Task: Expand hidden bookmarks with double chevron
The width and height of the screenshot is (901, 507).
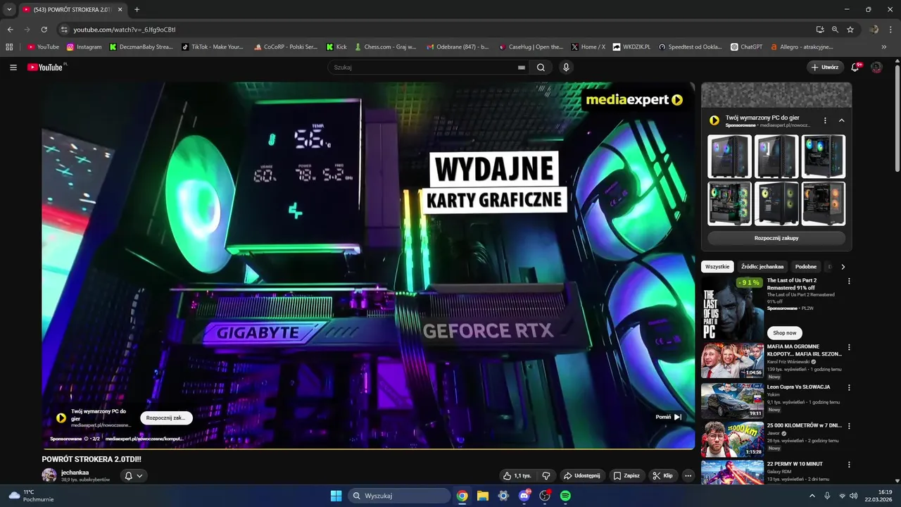Action: click(884, 47)
